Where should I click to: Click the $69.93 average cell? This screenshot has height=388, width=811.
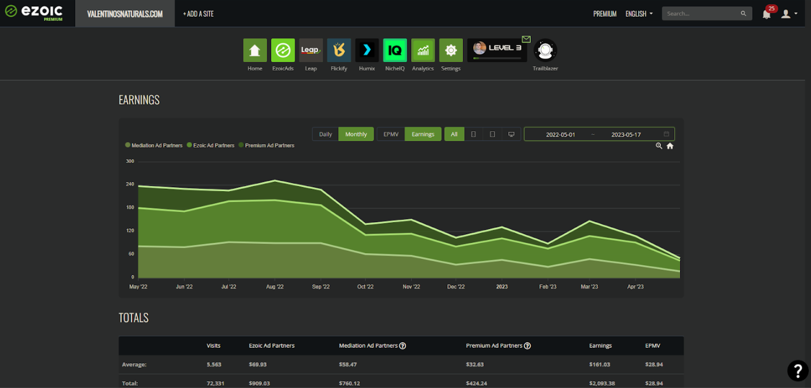pyautogui.click(x=258, y=364)
